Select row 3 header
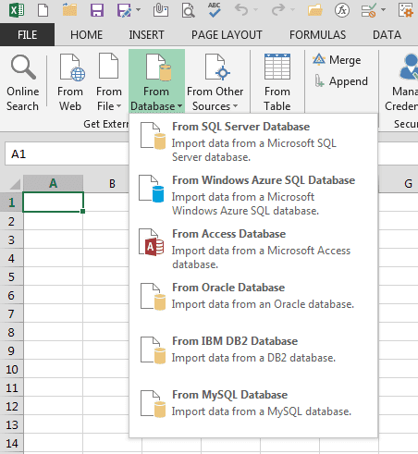The height and width of the screenshot is (454, 418). click(11, 239)
